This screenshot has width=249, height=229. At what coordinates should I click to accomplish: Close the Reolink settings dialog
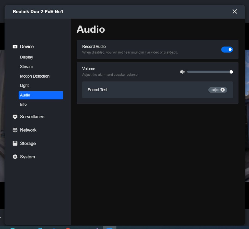[x=234, y=11]
